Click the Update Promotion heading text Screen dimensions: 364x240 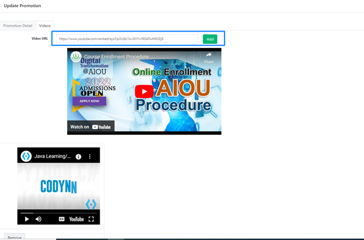[22, 6]
